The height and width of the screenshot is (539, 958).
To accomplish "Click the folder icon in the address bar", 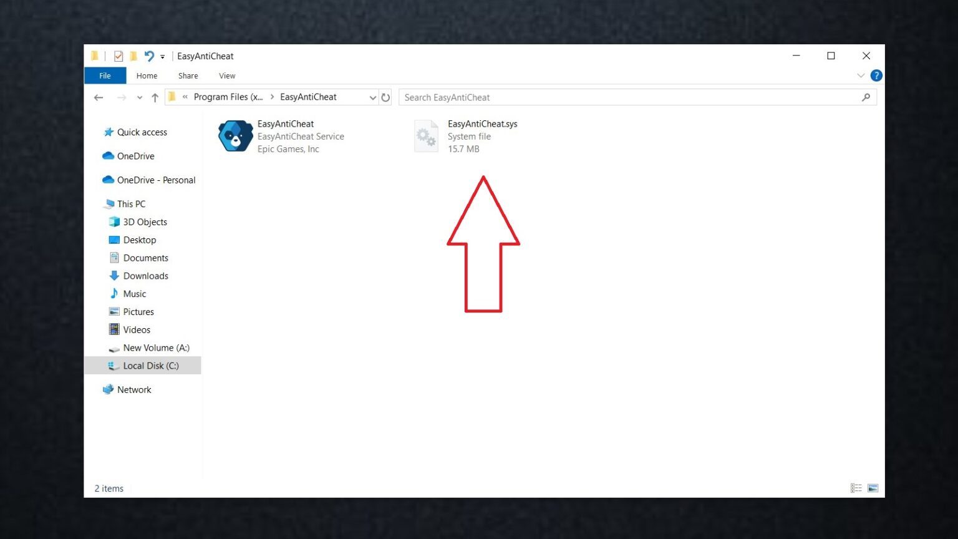I will [172, 97].
